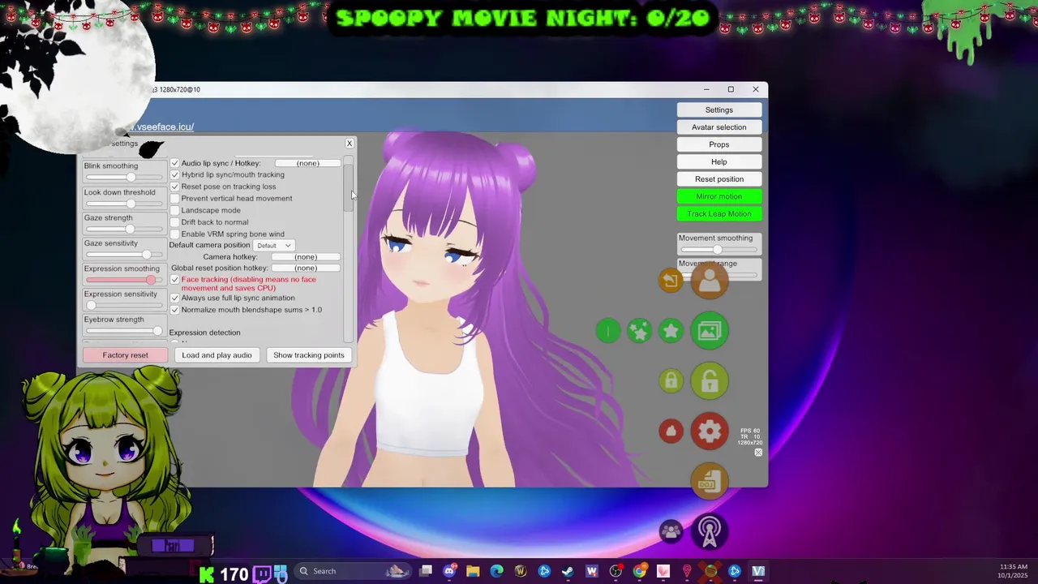
Task: Open the red gear settings circle icon
Action: (x=710, y=432)
